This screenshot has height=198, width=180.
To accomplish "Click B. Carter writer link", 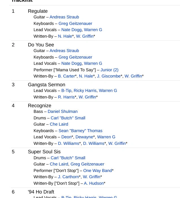I will (x=66, y=76).
